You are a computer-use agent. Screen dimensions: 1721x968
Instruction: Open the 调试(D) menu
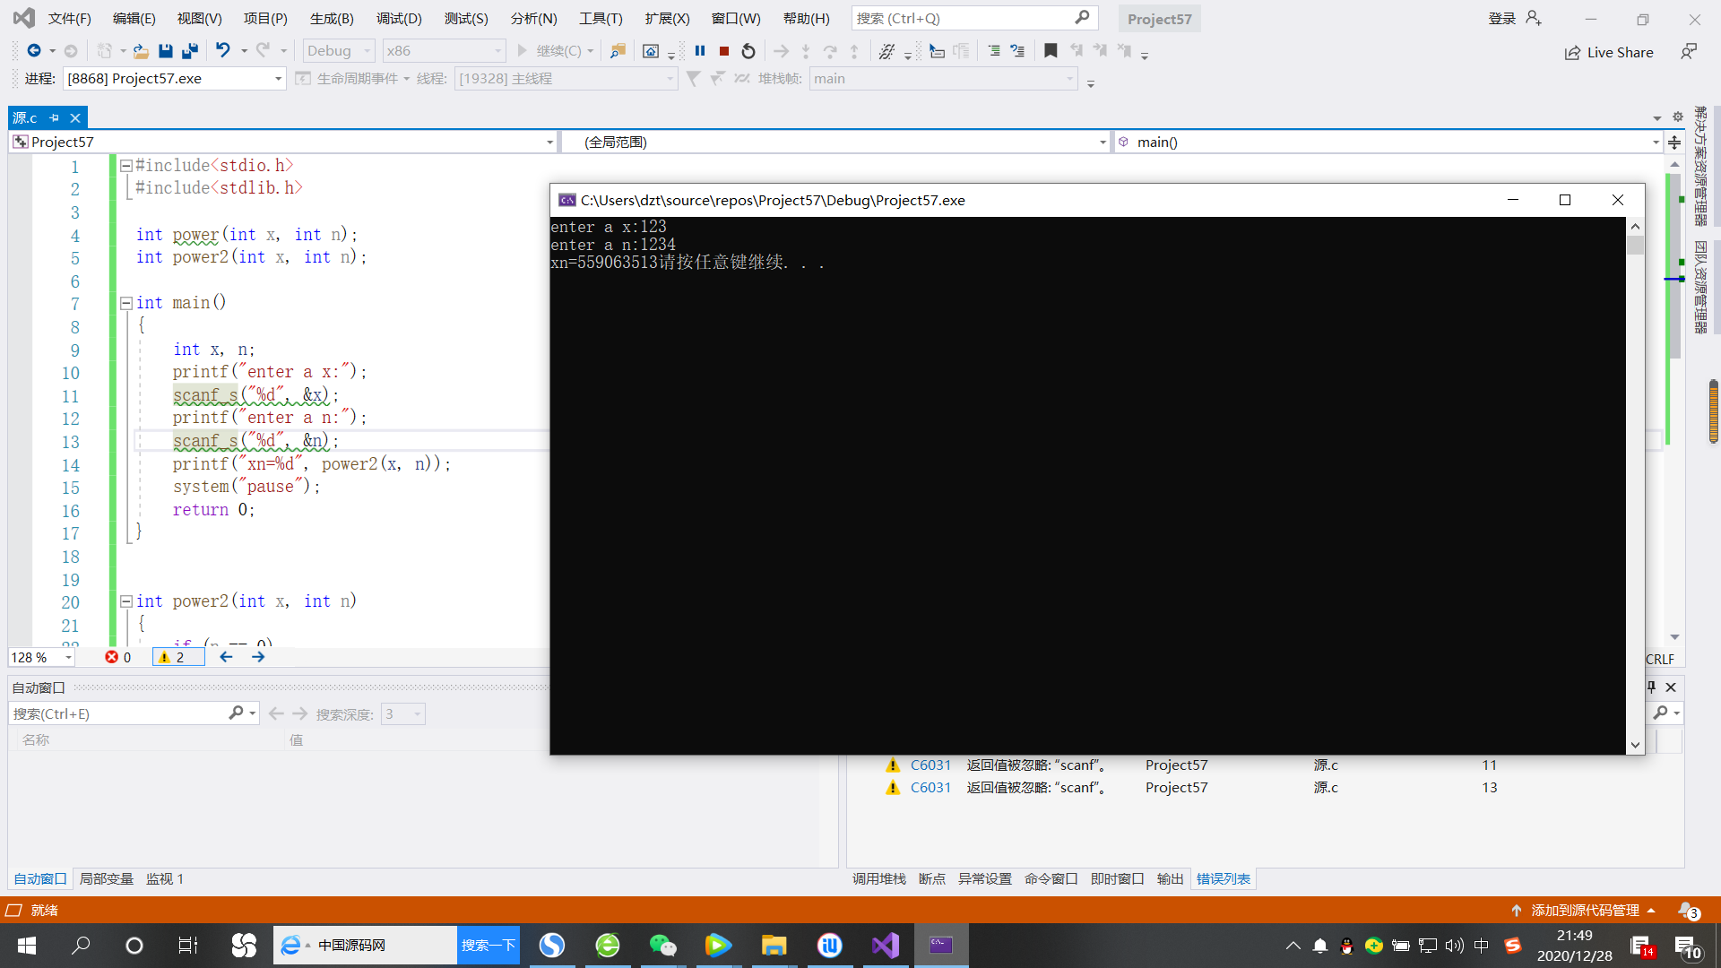(x=398, y=18)
